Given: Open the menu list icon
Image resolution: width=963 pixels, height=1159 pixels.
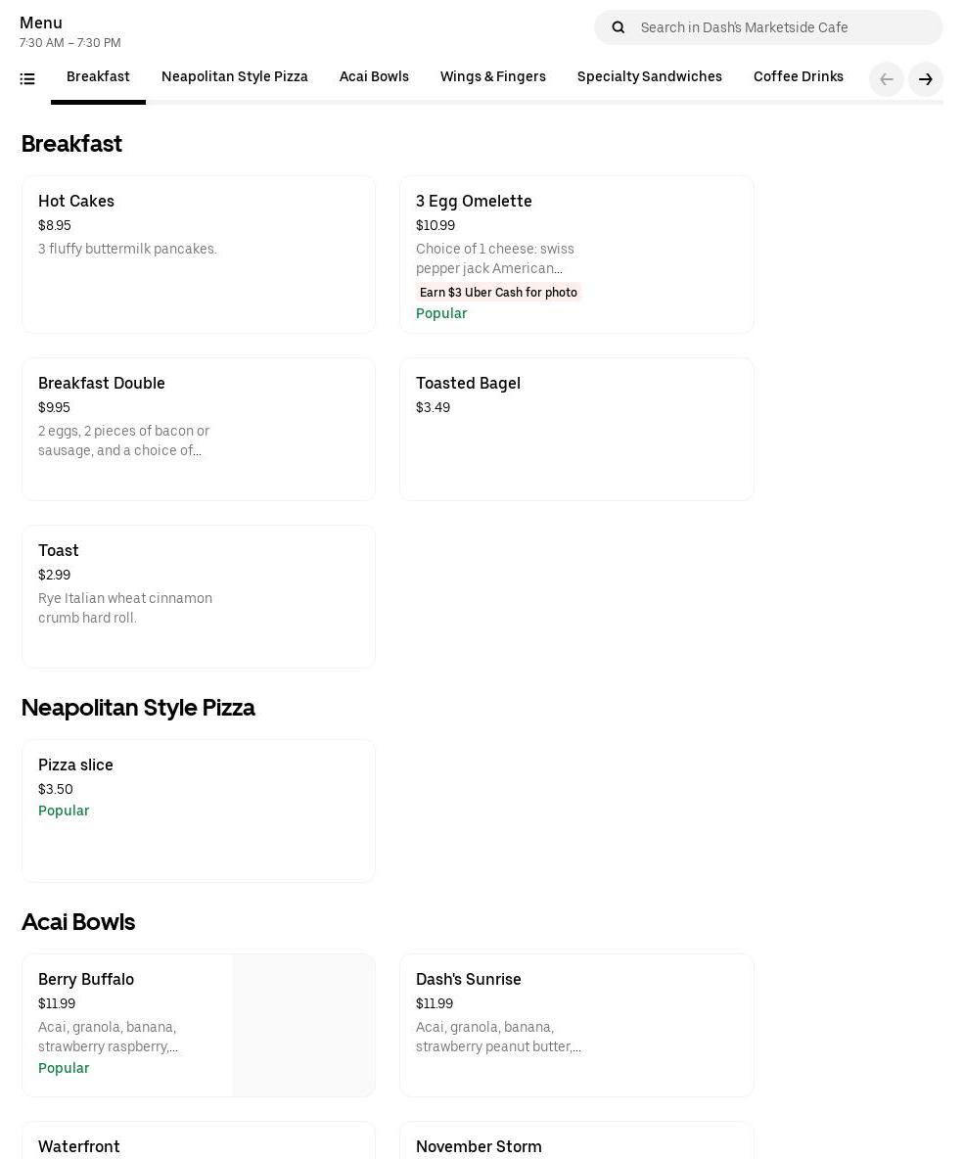Looking at the screenshot, I should [27, 79].
